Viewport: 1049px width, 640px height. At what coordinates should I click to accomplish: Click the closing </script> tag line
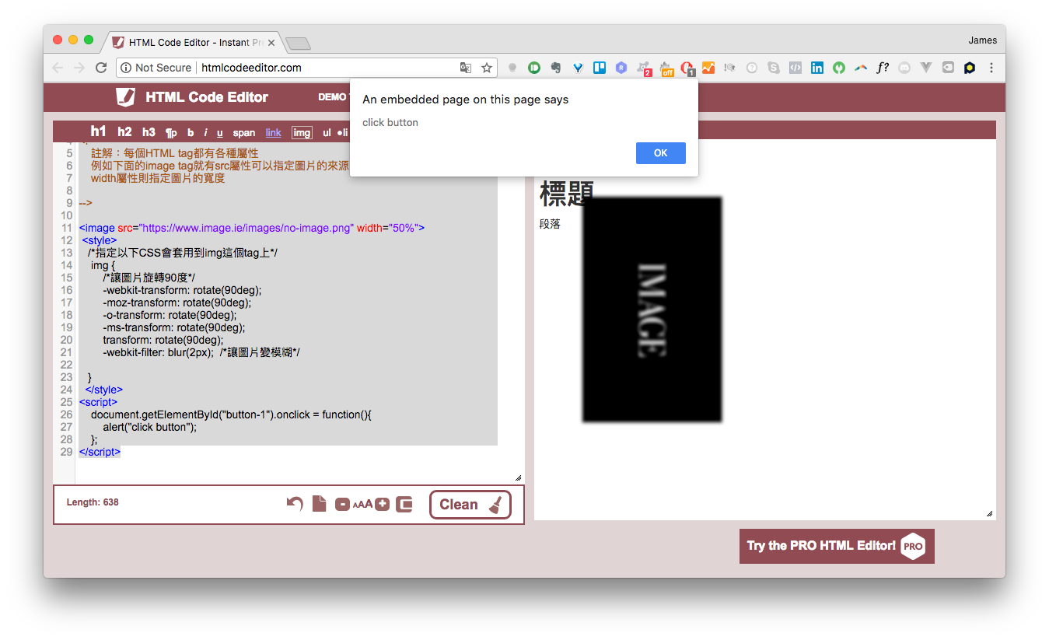100,452
